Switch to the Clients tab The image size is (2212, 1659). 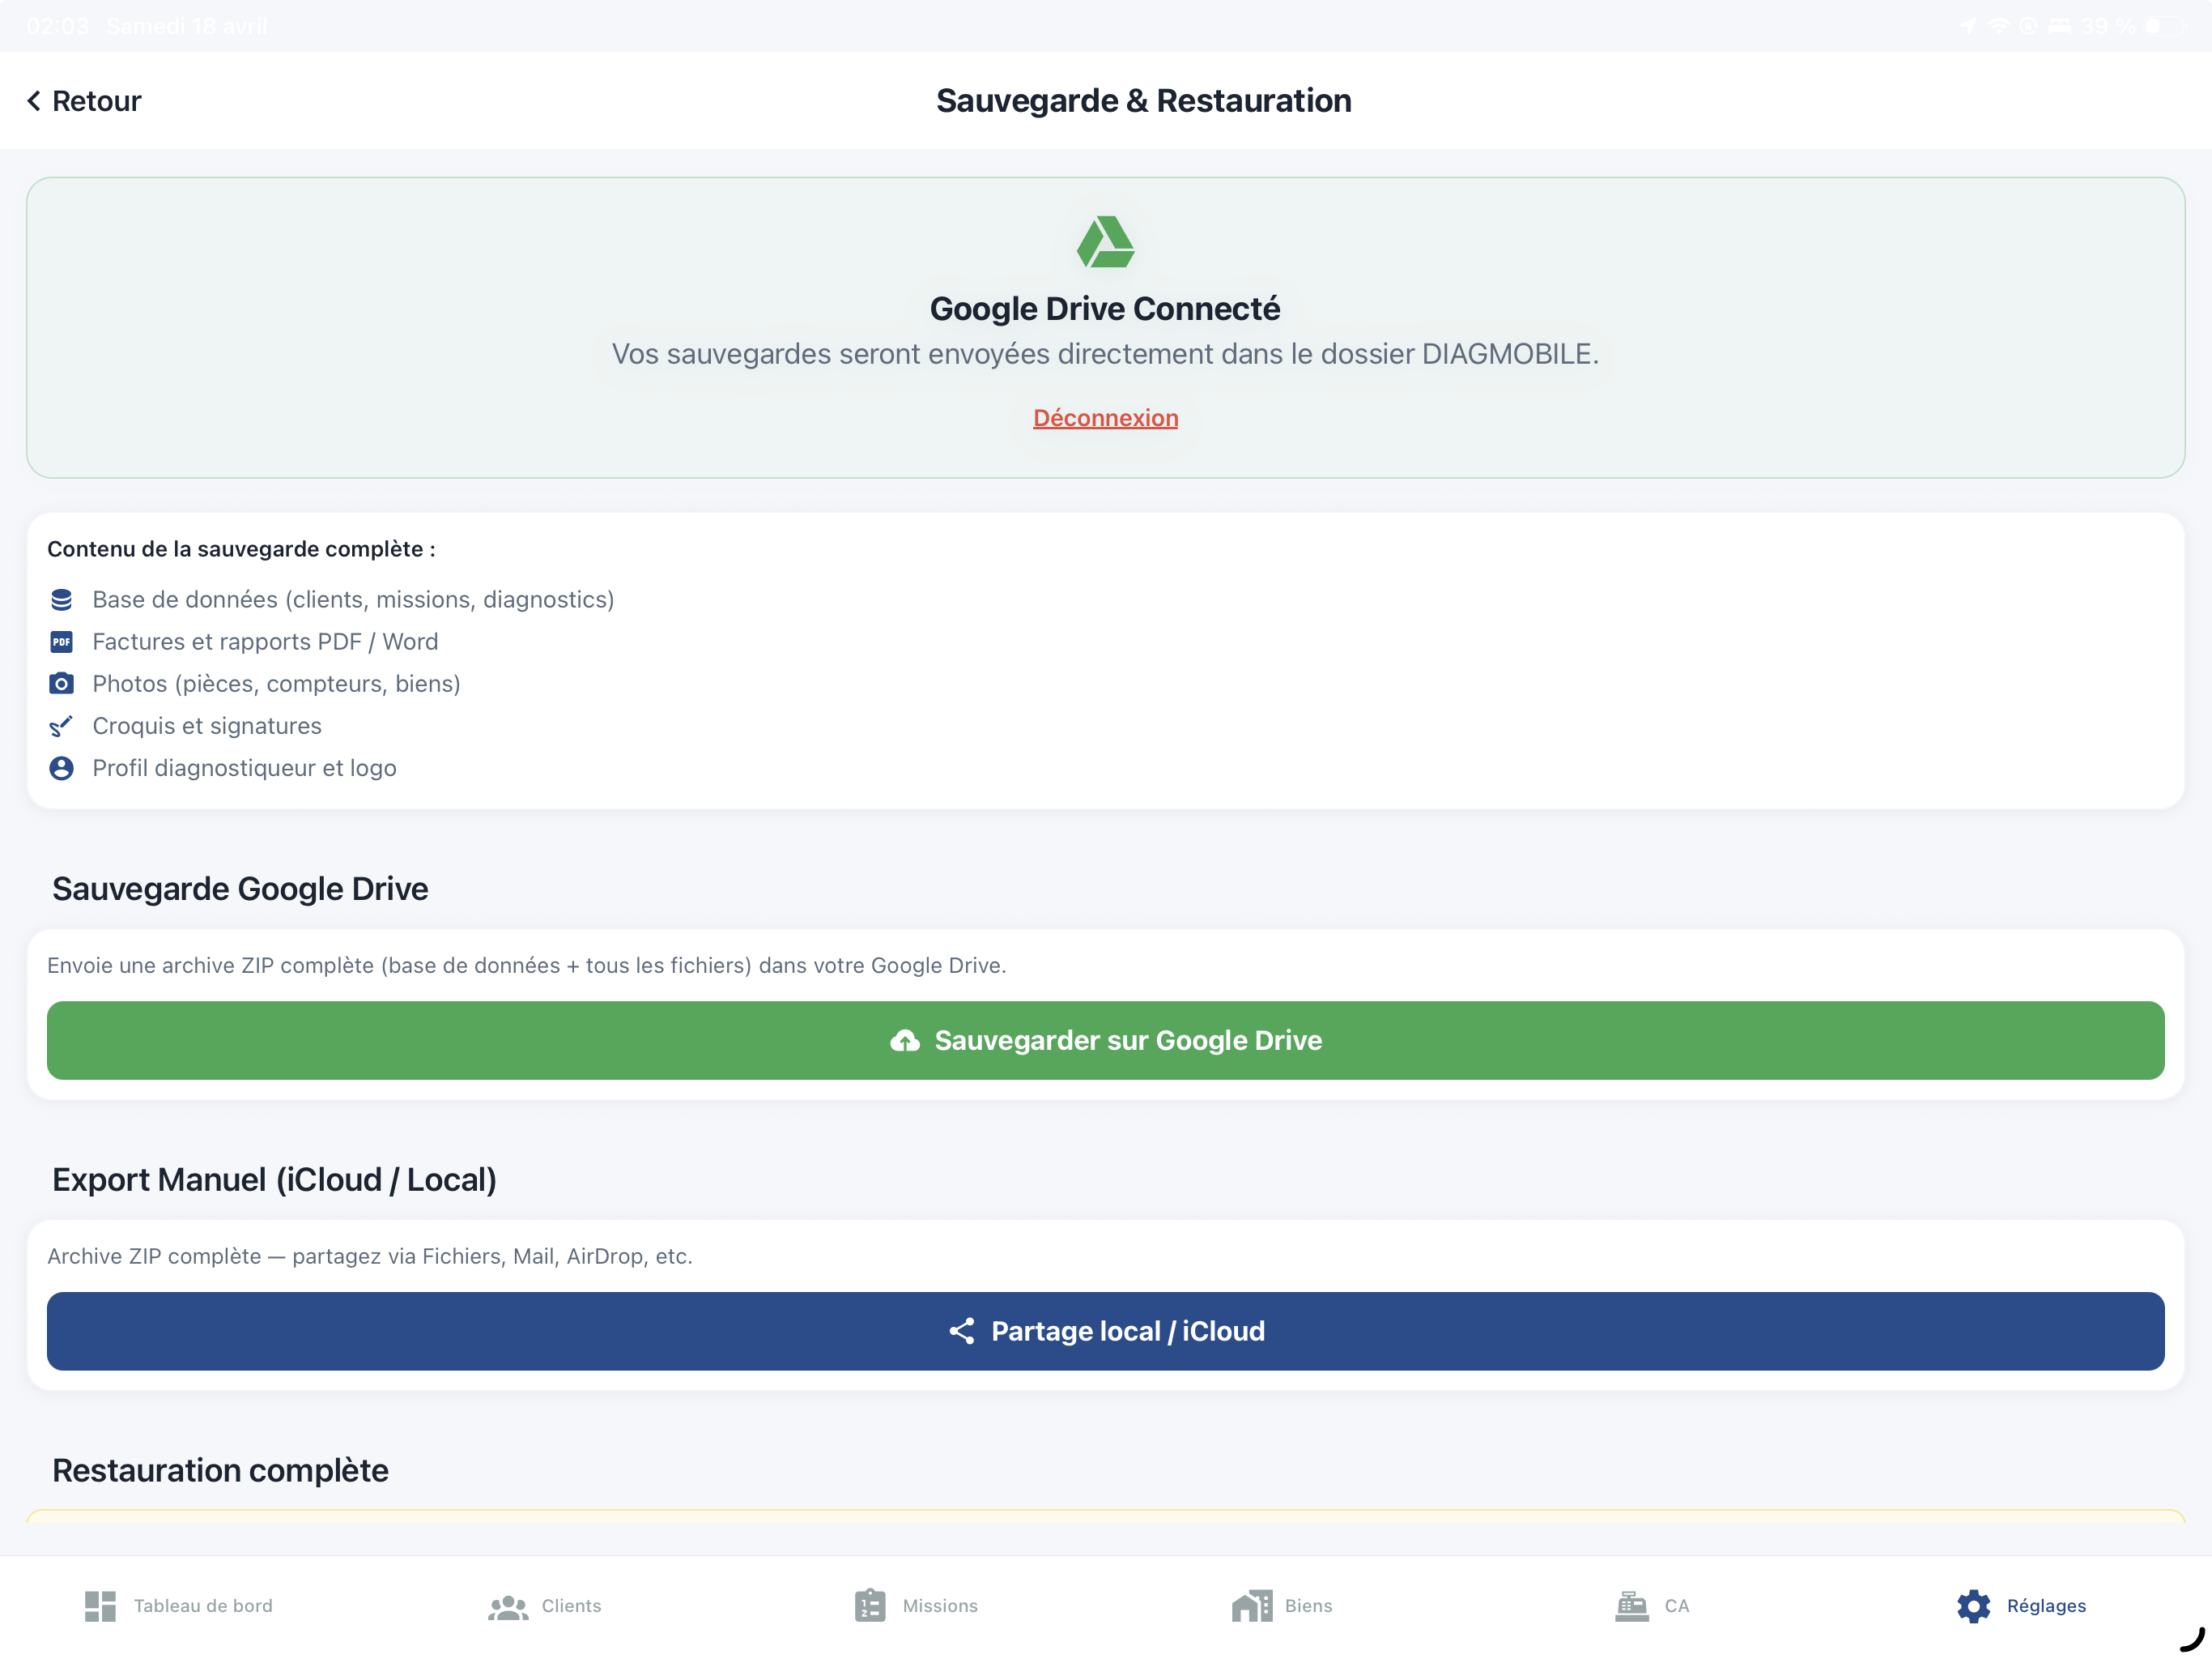point(545,1606)
